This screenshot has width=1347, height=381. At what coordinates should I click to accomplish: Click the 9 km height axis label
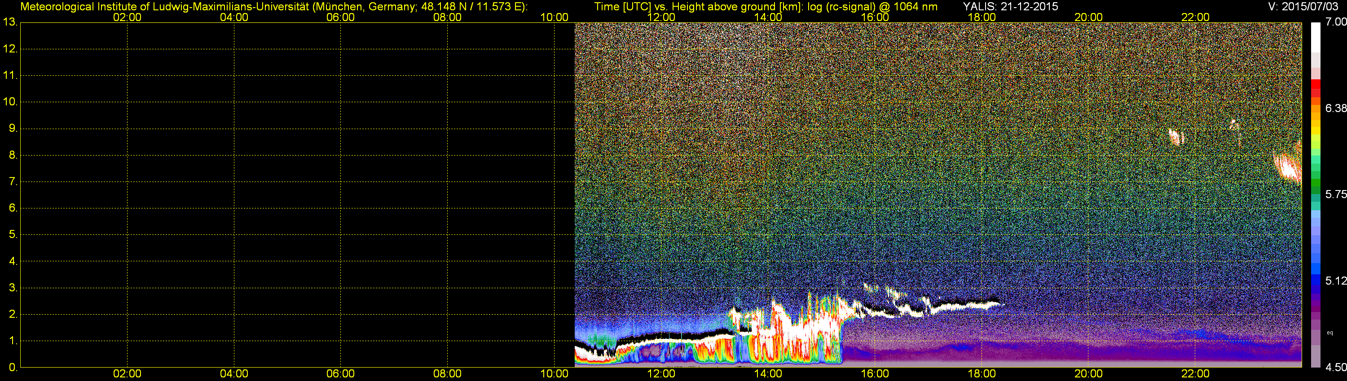click(13, 128)
